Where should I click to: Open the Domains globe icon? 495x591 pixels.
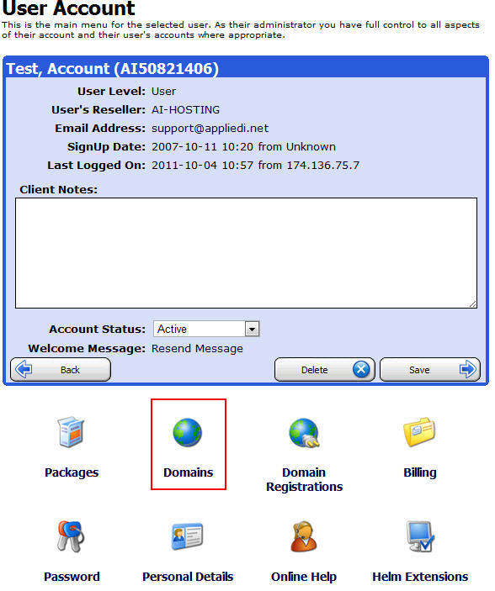tap(188, 433)
